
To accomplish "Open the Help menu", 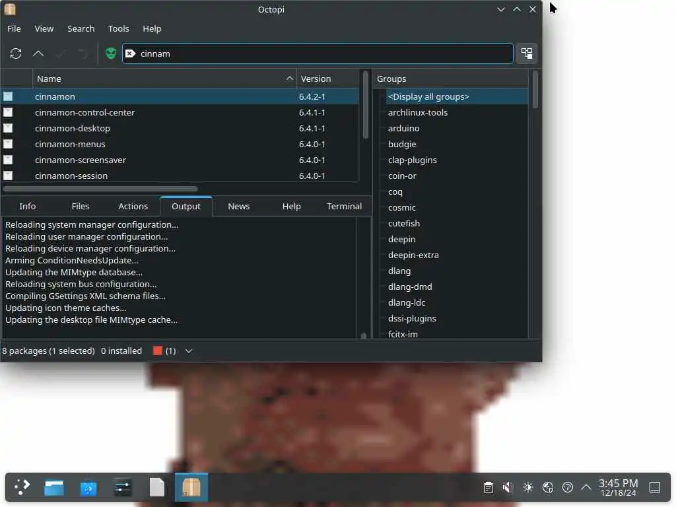I will click(x=152, y=28).
